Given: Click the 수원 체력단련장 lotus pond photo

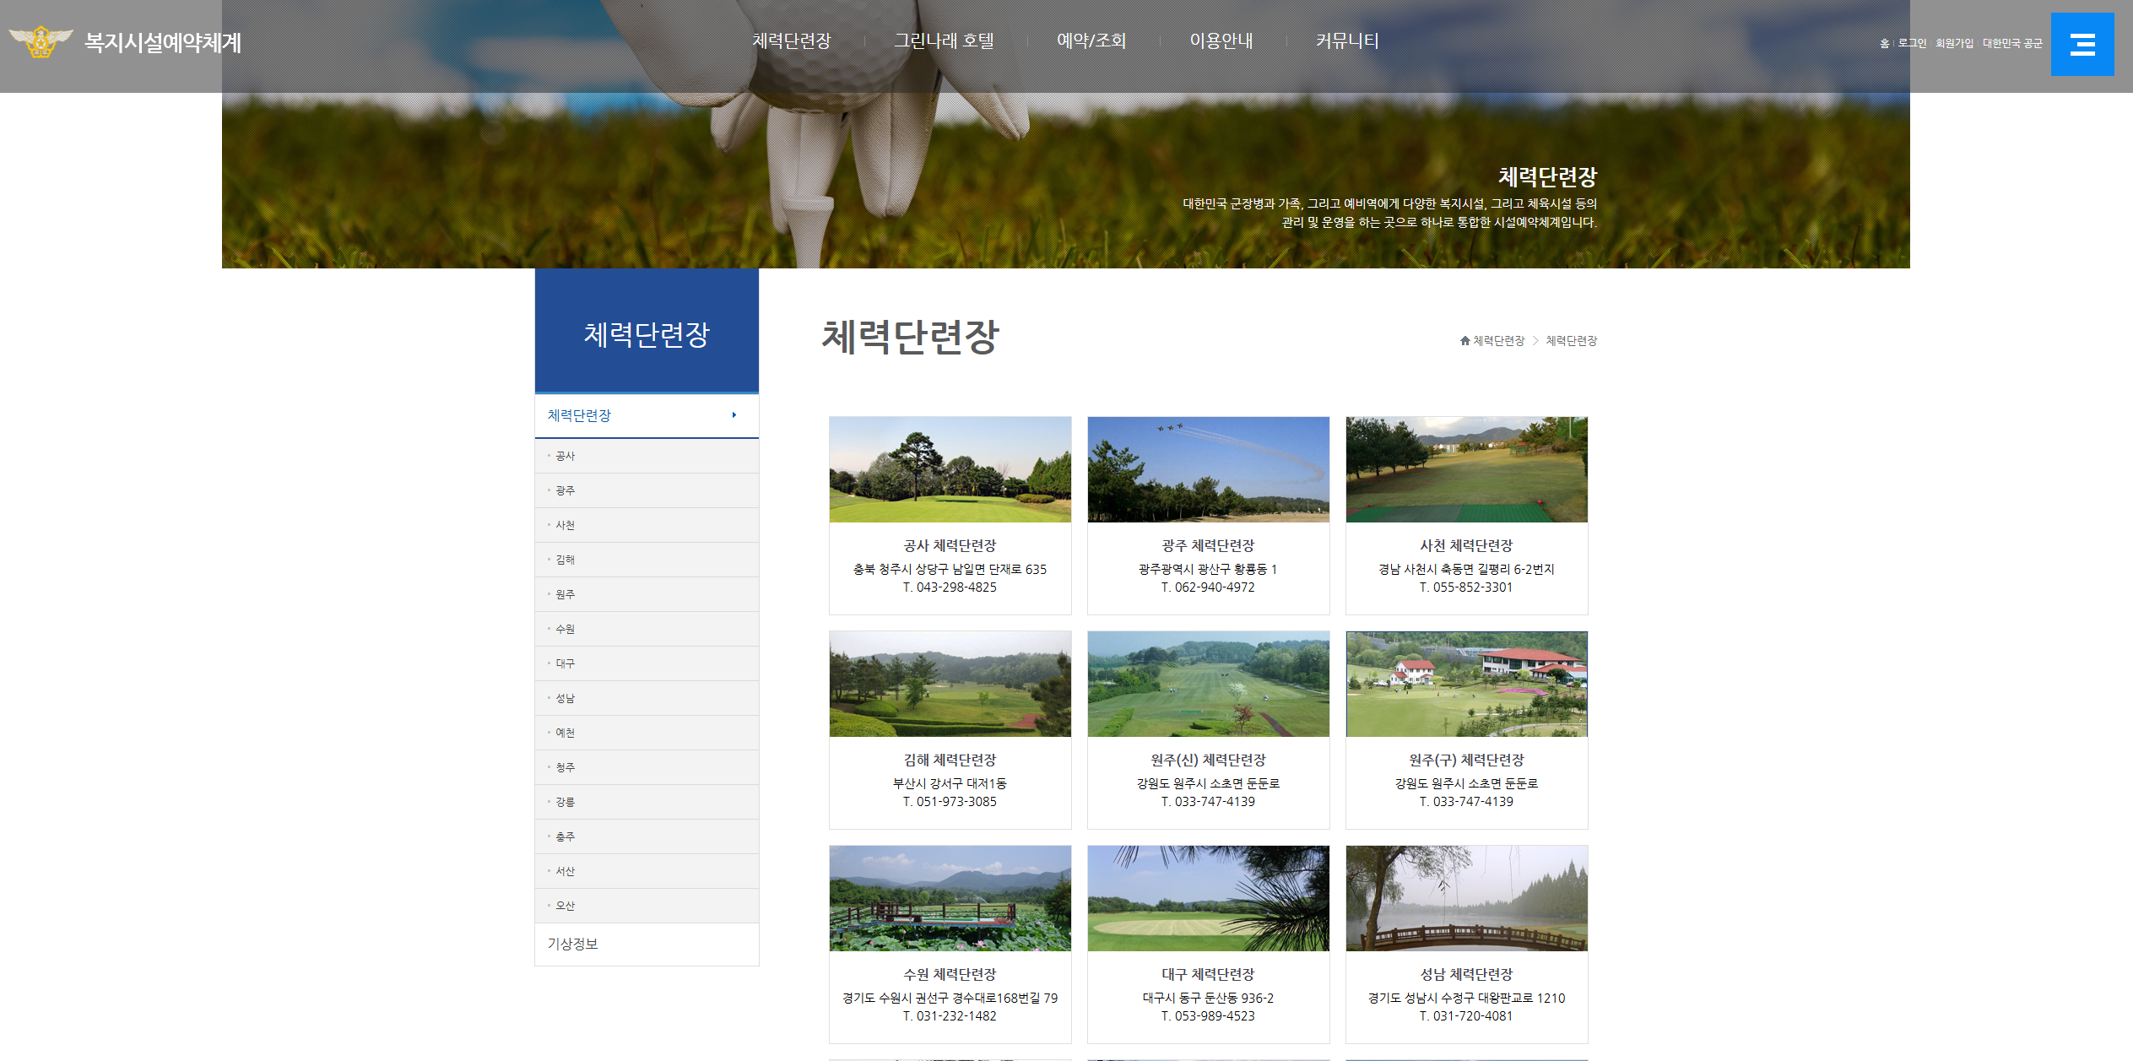Looking at the screenshot, I should (950, 898).
